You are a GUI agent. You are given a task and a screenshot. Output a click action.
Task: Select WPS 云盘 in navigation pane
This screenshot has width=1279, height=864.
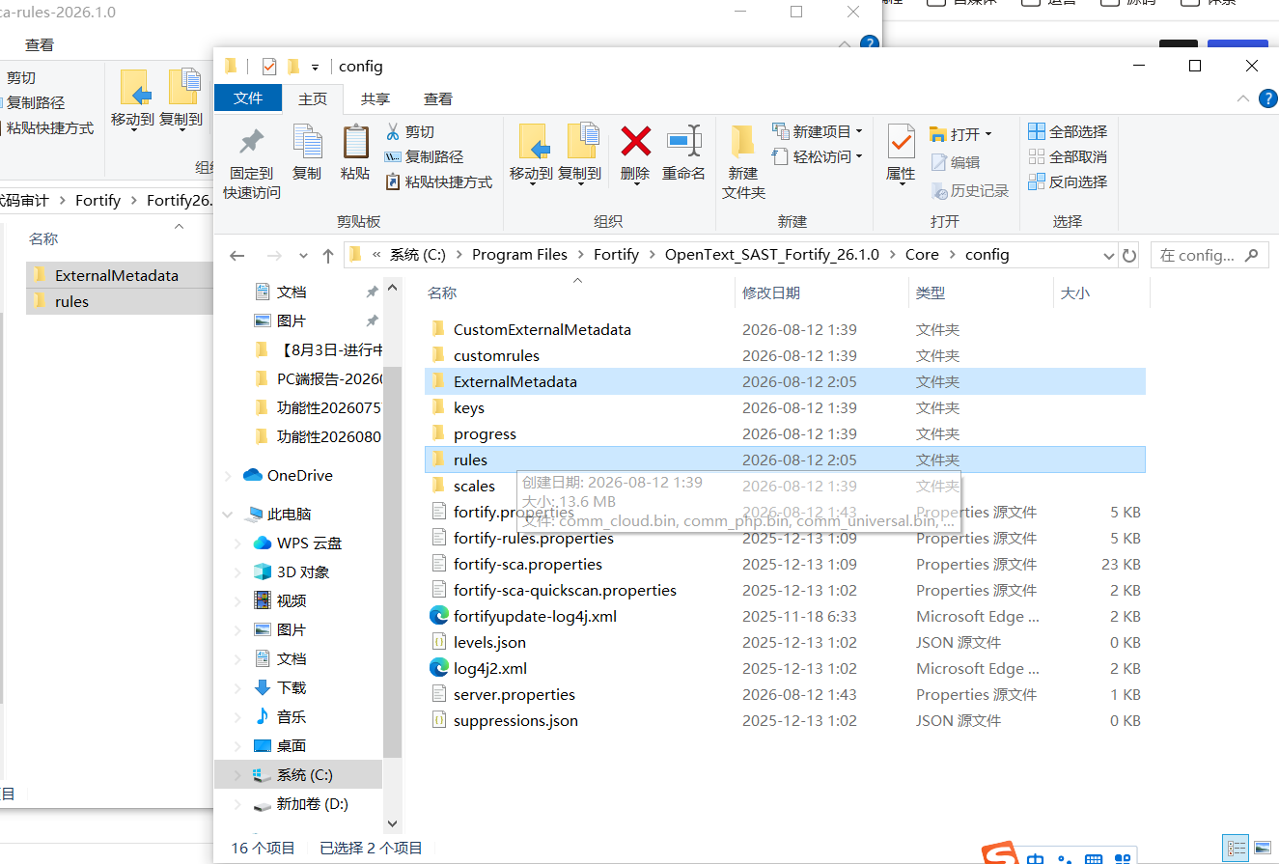point(297,543)
